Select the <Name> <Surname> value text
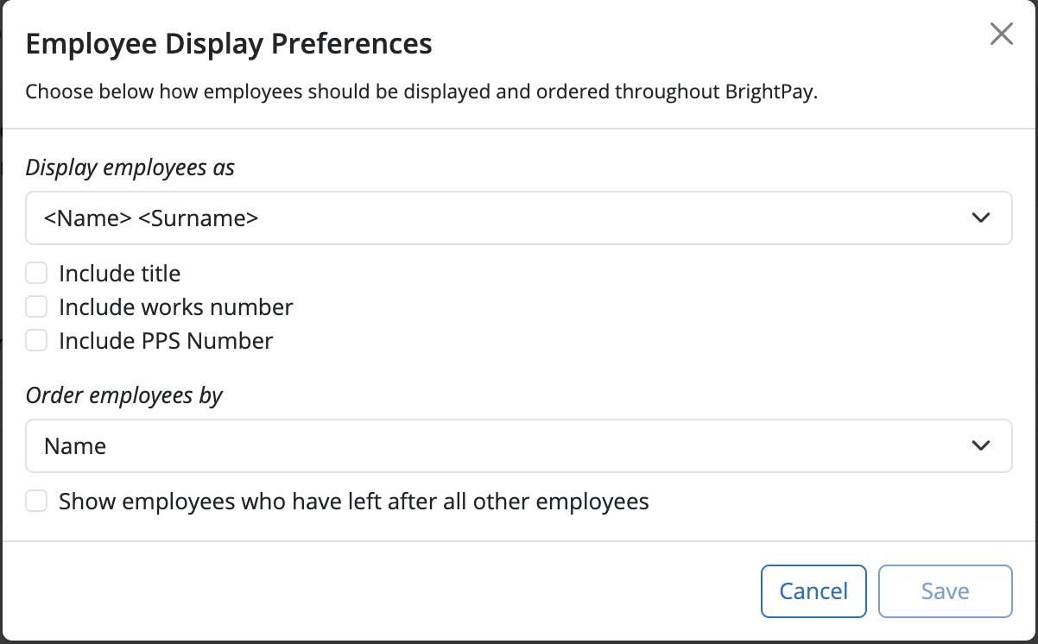This screenshot has height=644, width=1038. pos(151,218)
